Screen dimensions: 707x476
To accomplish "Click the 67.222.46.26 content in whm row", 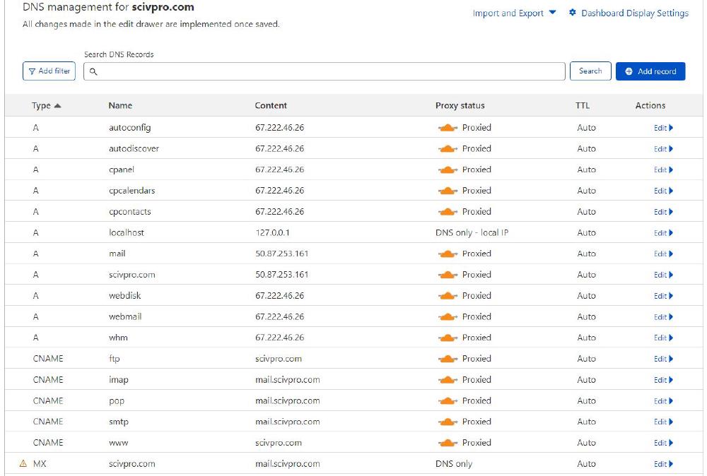I will 279,338.
